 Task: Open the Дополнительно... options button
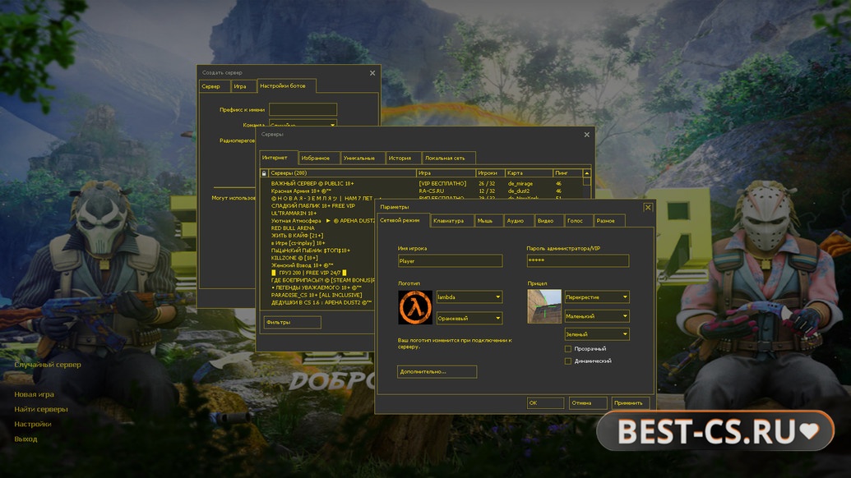(437, 371)
